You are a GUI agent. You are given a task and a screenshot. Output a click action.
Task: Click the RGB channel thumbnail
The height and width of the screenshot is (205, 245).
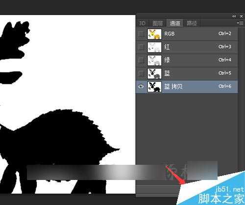pyautogui.click(x=154, y=34)
